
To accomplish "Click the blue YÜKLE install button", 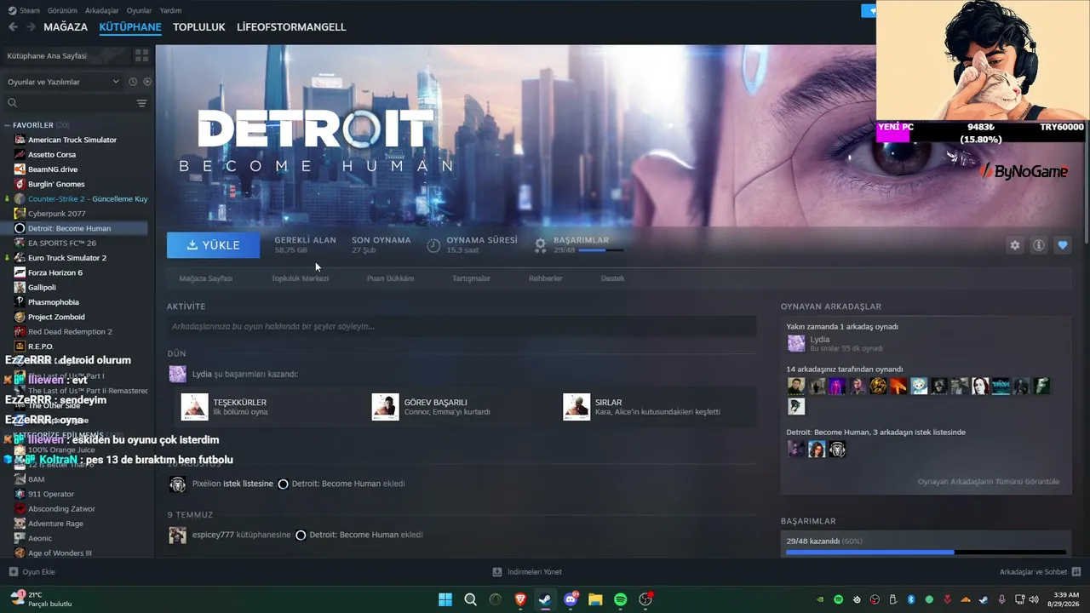I will [x=213, y=245].
